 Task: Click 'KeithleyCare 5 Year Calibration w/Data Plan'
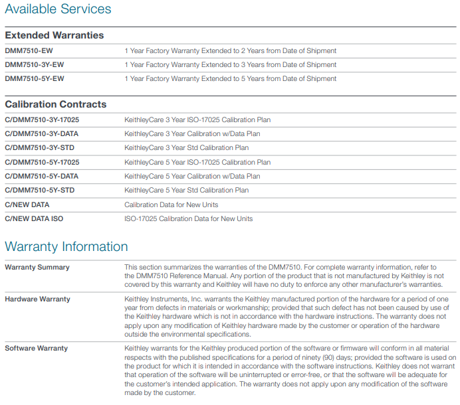(x=192, y=176)
